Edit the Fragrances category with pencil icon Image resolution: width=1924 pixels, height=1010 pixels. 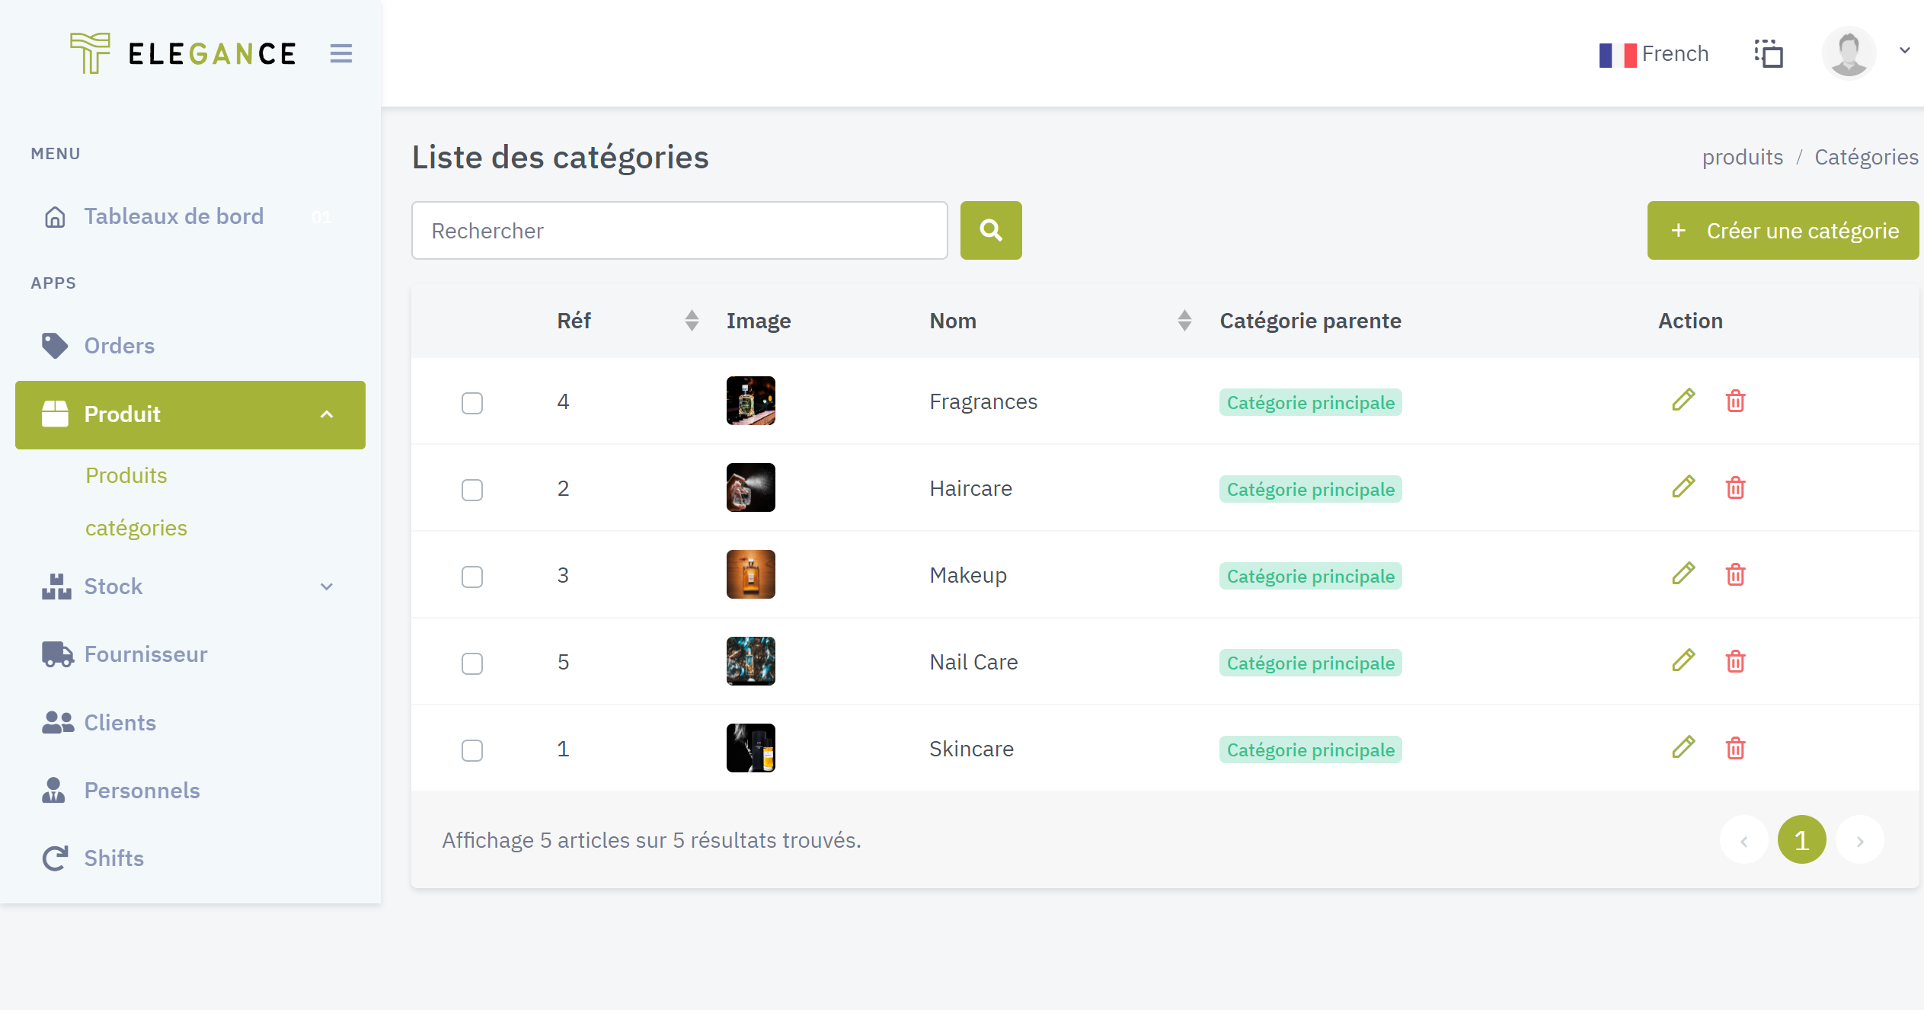tap(1683, 401)
